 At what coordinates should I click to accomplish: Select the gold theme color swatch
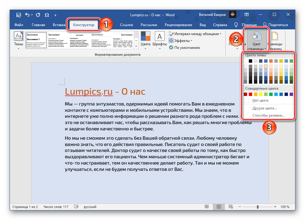click(281, 61)
